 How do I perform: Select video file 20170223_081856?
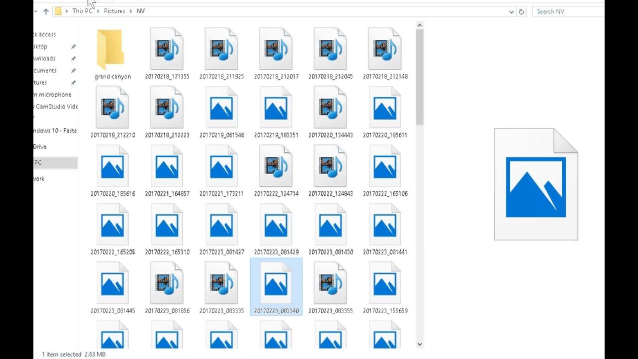click(167, 287)
